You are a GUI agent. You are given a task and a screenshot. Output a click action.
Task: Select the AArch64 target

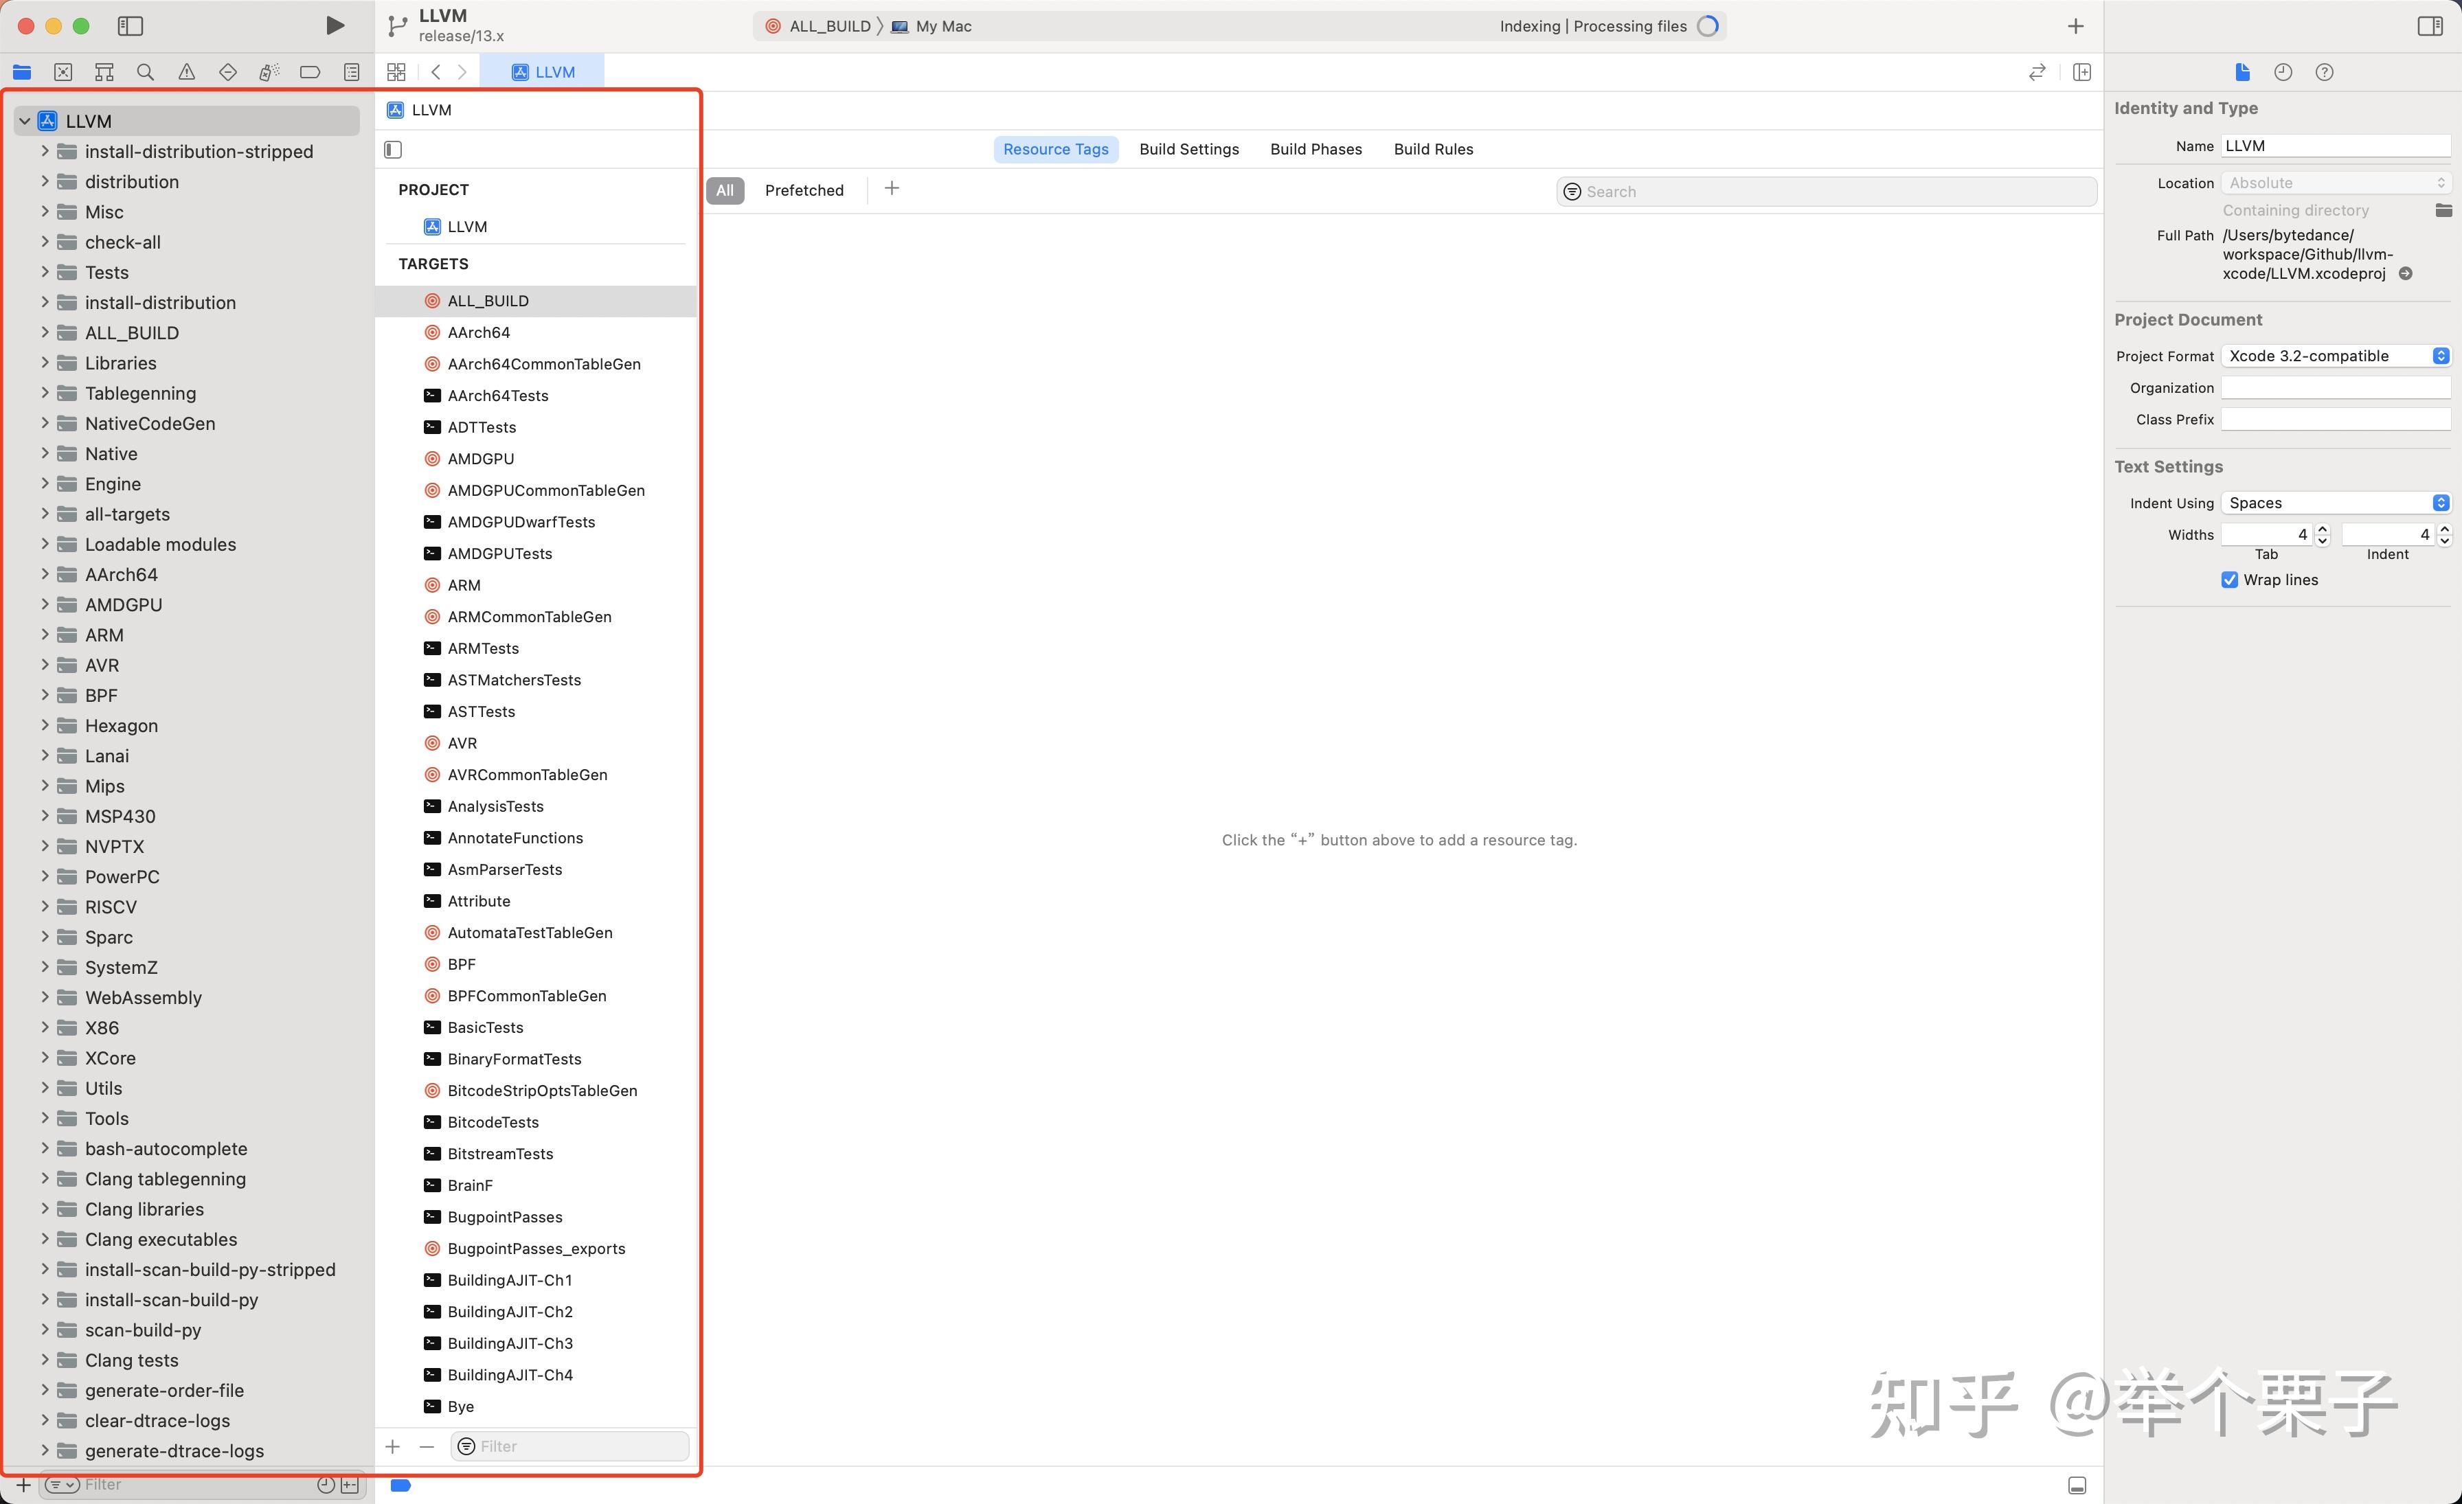[479, 332]
